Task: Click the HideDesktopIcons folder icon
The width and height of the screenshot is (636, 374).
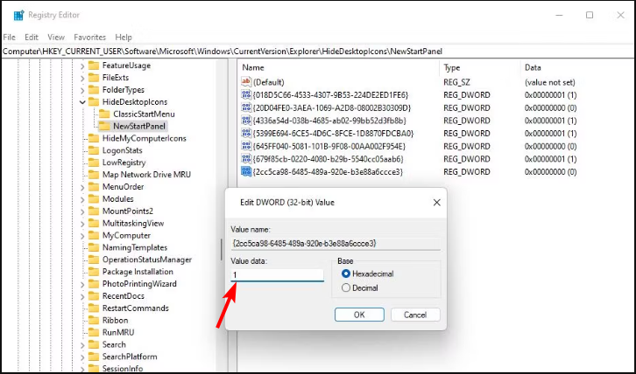Action: coord(94,101)
